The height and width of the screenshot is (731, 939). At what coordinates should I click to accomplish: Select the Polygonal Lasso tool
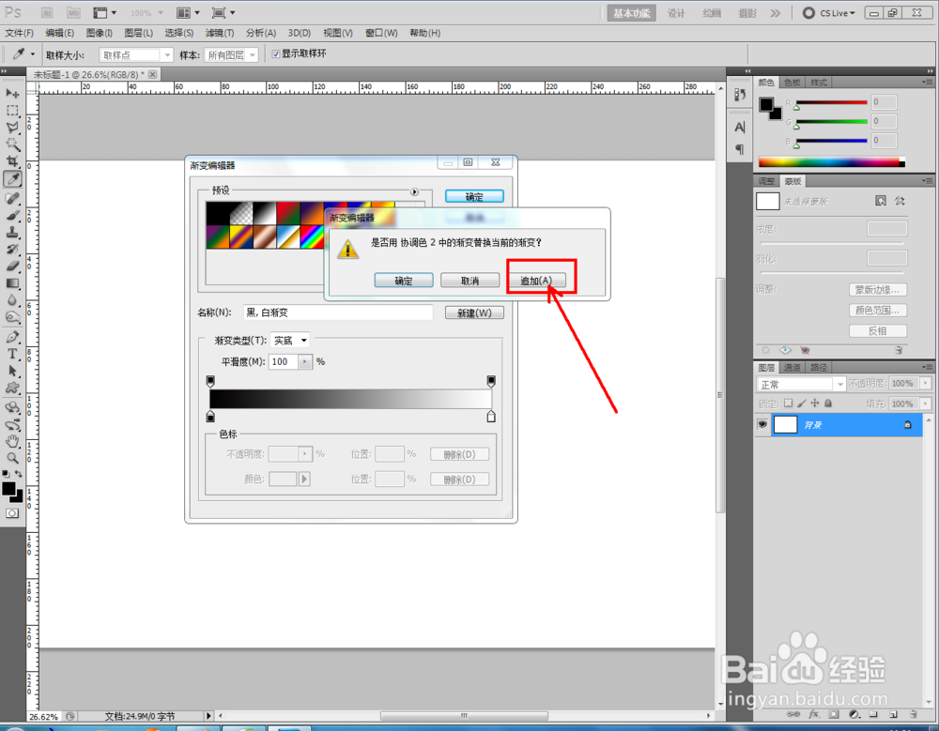(x=12, y=128)
